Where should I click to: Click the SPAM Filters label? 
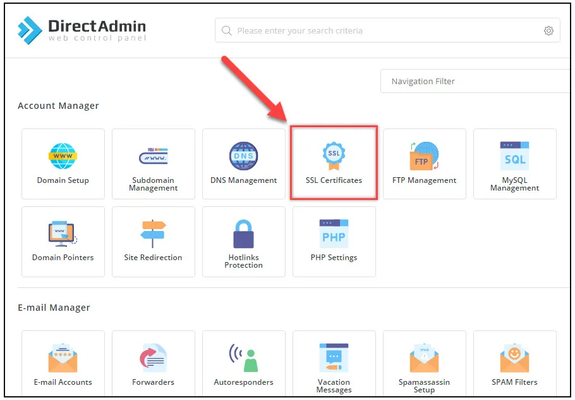[514, 382]
